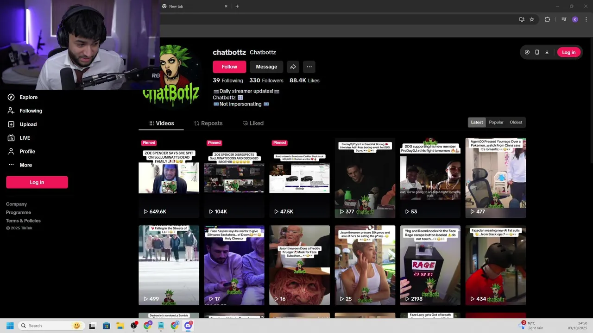The height and width of the screenshot is (333, 593).
Task: Open the LIVE icon in sidebar
Action: click(x=11, y=138)
